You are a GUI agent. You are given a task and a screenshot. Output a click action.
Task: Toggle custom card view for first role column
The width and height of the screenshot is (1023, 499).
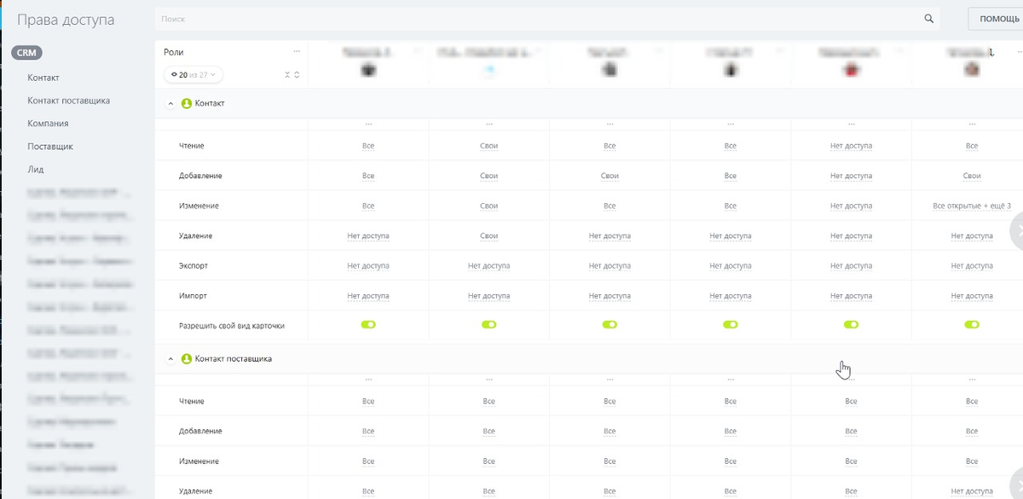pyautogui.click(x=368, y=325)
